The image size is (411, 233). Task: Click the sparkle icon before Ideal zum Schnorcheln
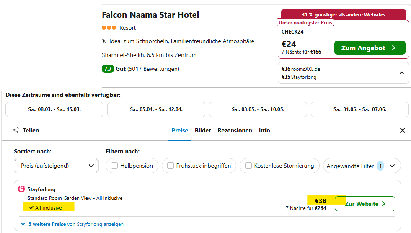click(x=104, y=41)
